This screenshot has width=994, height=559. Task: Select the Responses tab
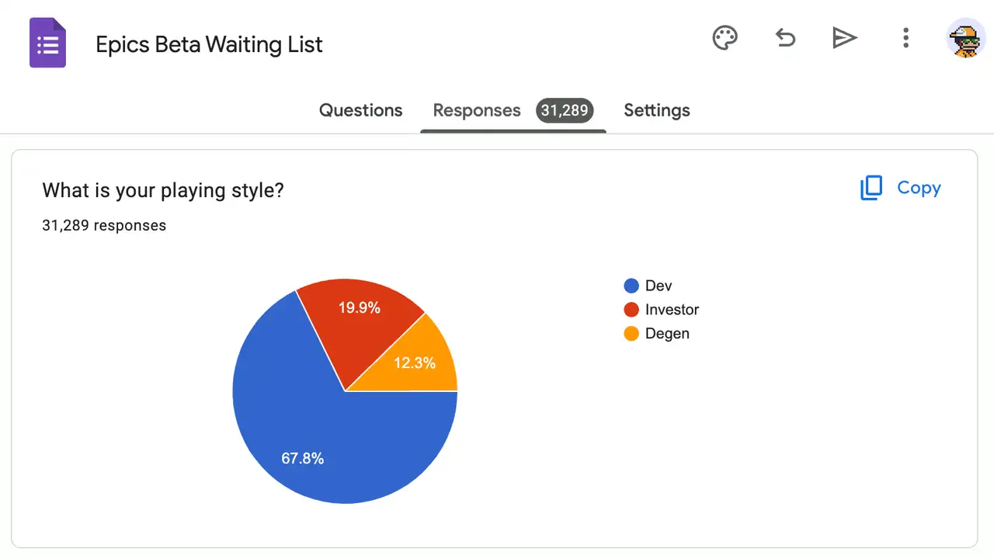click(476, 110)
